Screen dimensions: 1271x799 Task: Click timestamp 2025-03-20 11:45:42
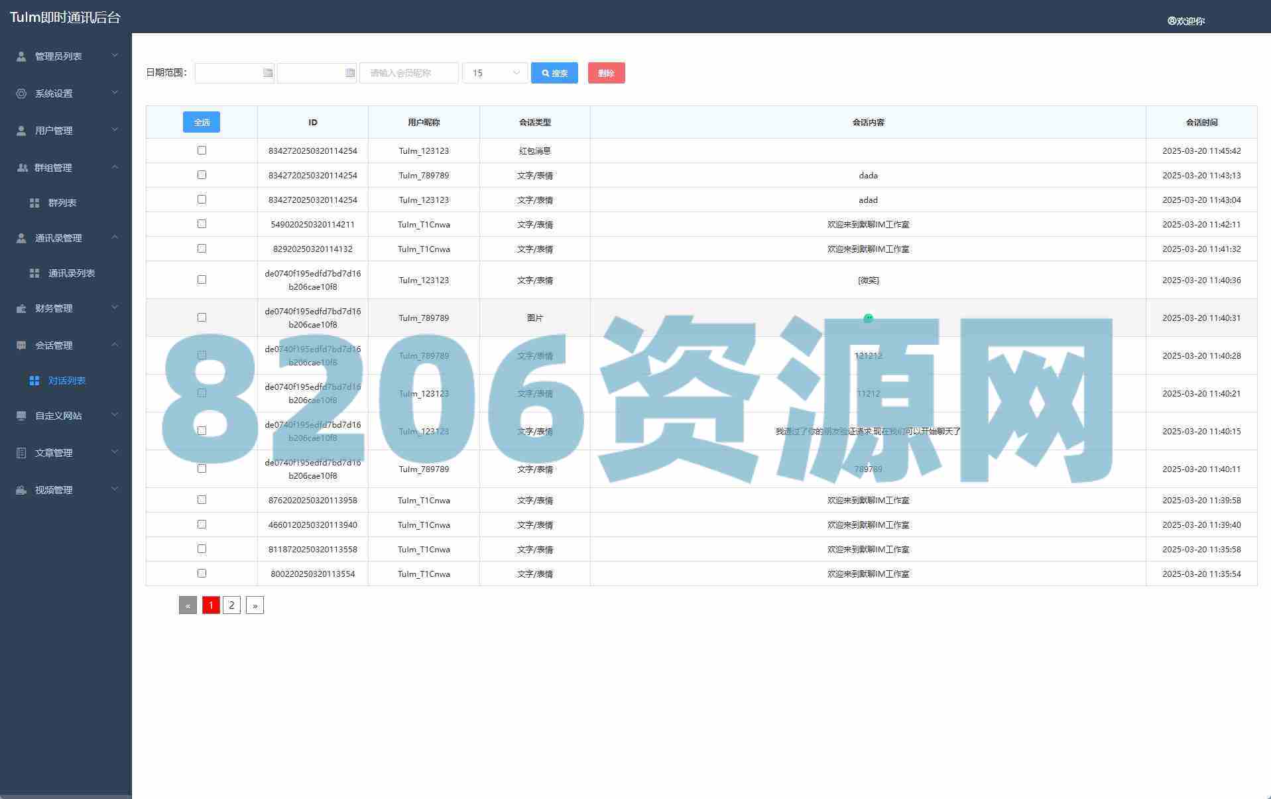(1201, 151)
